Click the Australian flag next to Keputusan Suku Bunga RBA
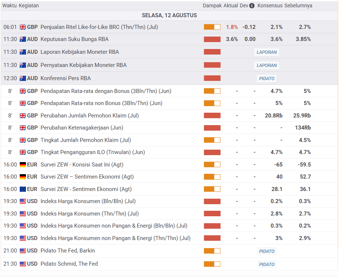This screenshot has height=277, width=339. click(23, 39)
